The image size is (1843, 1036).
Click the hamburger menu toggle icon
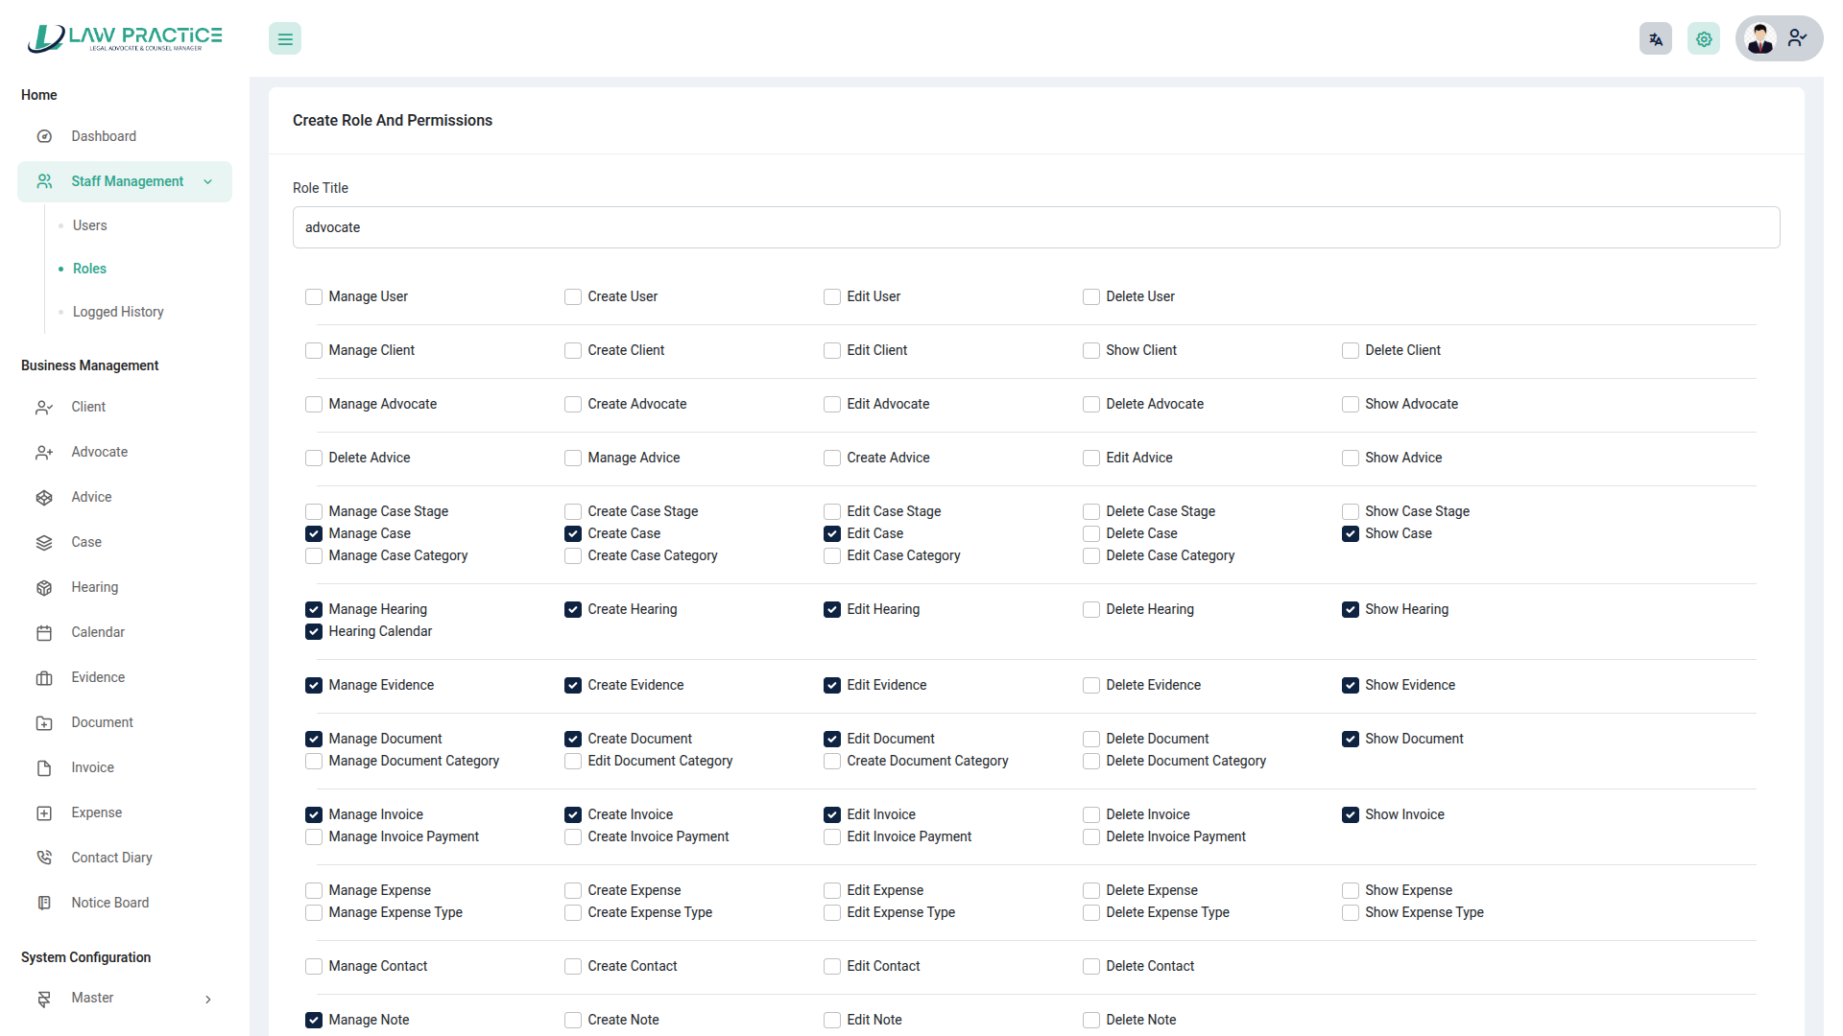tap(285, 39)
